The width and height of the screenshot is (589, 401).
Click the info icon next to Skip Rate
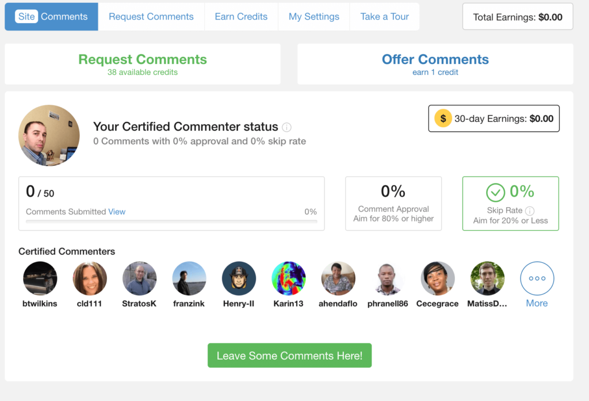(529, 209)
